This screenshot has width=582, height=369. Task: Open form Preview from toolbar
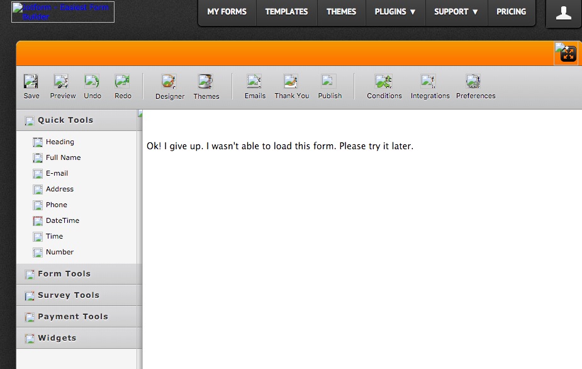(x=62, y=86)
